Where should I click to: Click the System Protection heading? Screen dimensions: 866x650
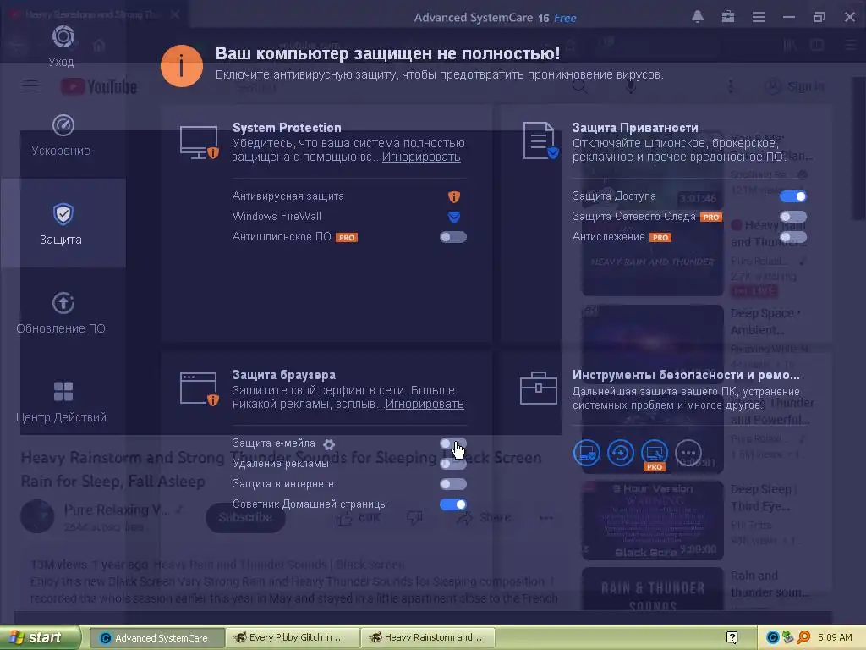(287, 128)
